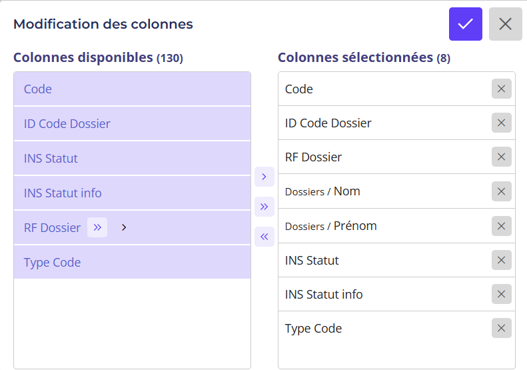
Task: Move selected column right with single arrow
Action: coord(264,177)
